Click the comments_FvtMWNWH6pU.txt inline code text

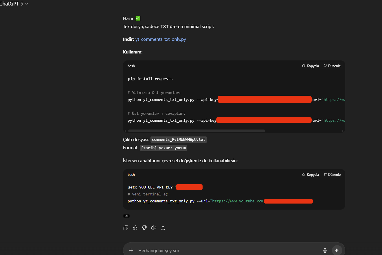[x=179, y=140]
